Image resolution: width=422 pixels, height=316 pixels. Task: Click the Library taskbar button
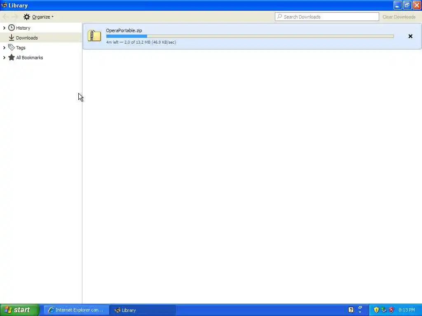143,310
